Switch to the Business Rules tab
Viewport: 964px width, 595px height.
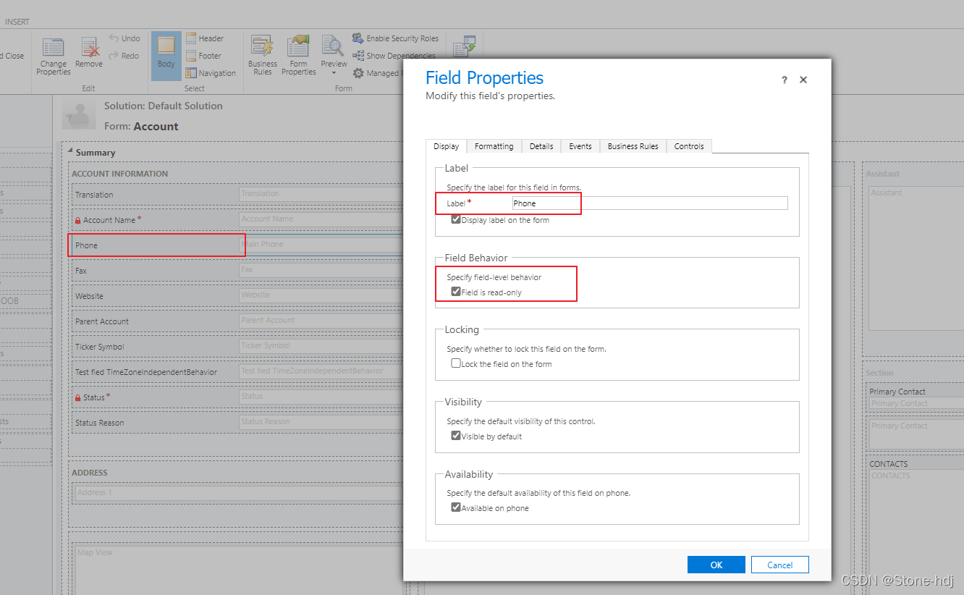tap(633, 146)
